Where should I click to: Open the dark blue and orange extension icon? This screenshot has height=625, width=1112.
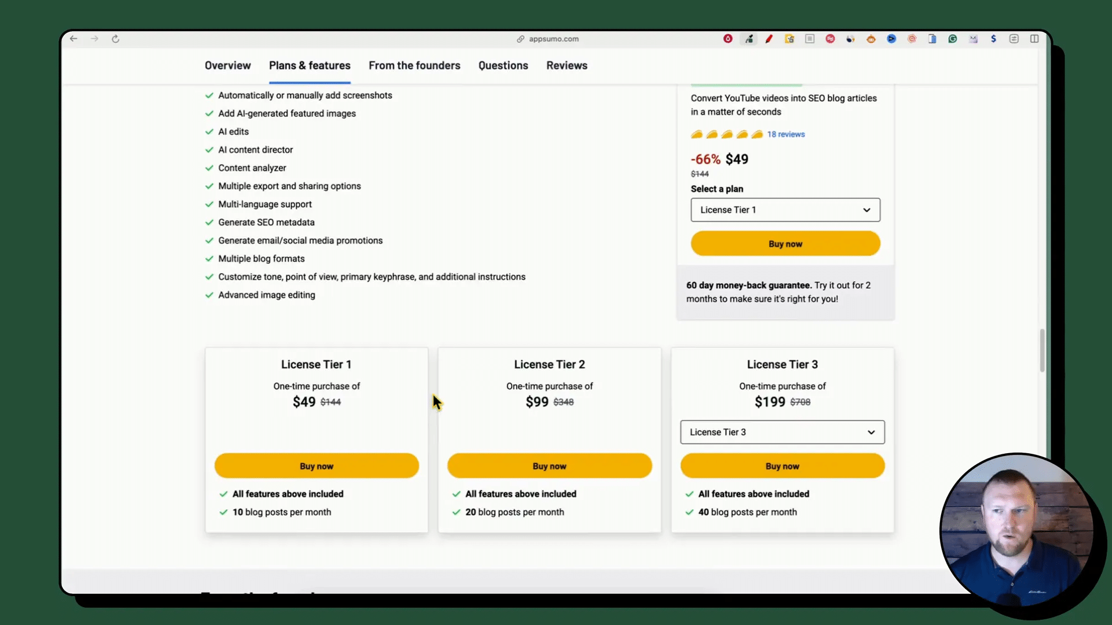(850, 39)
